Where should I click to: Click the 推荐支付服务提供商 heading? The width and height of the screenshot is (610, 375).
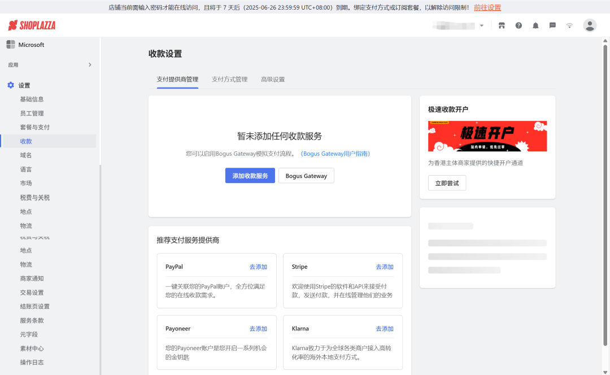(x=188, y=240)
